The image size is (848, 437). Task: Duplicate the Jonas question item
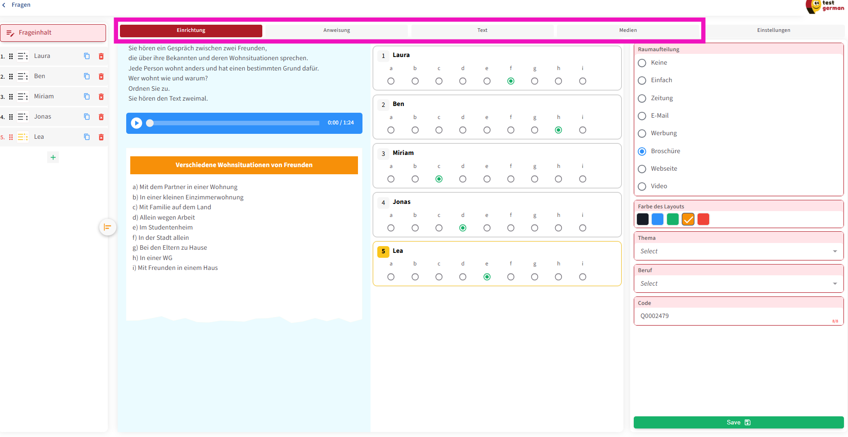tap(87, 117)
